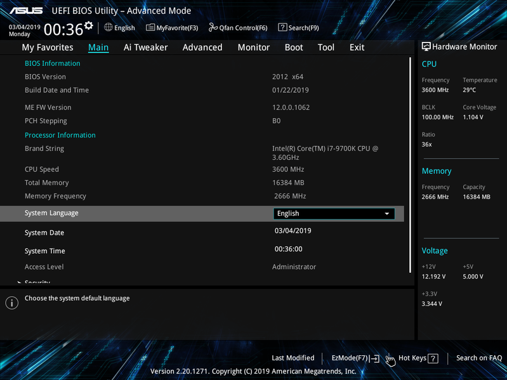Open the Ai Tweaker tab
This screenshot has height=380, width=507.
pos(145,48)
